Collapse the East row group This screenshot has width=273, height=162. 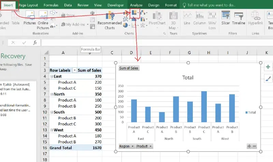point(52,77)
